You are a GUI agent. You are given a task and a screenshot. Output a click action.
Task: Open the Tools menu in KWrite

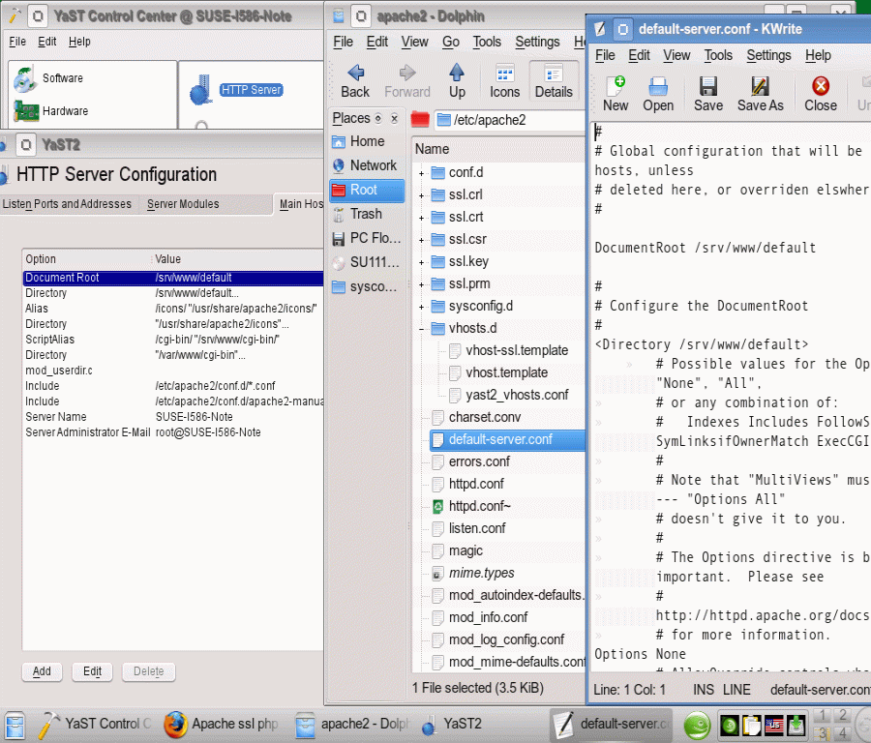point(717,55)
